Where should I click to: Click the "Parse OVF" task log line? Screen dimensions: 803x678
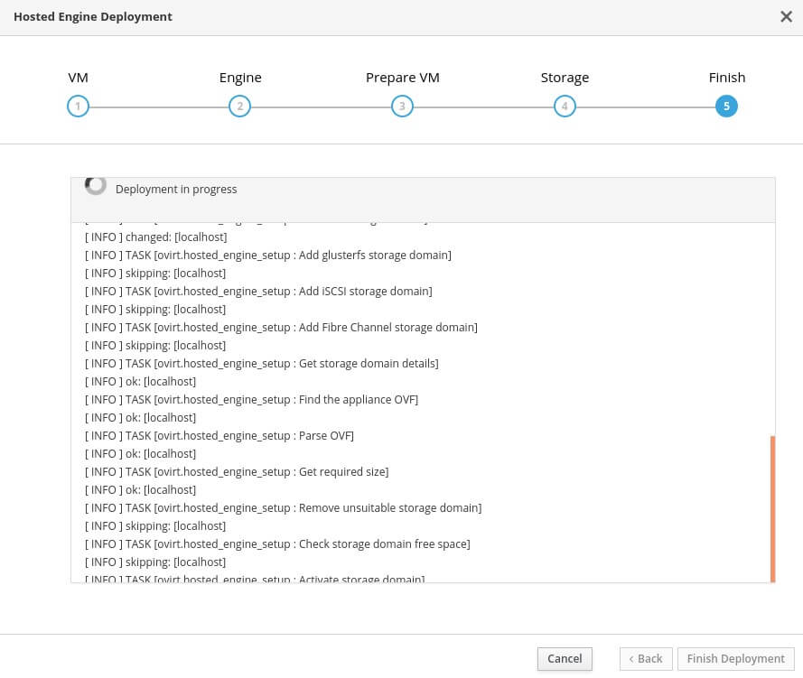219,436
